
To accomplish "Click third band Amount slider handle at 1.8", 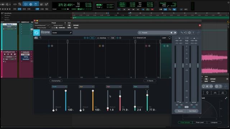I will (108, 108).
